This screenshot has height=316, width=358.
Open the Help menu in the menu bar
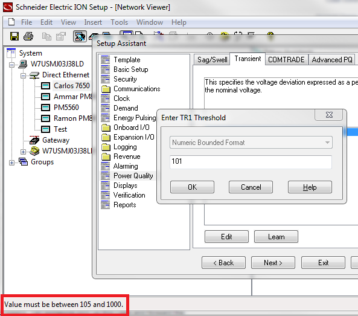(179, 22)
